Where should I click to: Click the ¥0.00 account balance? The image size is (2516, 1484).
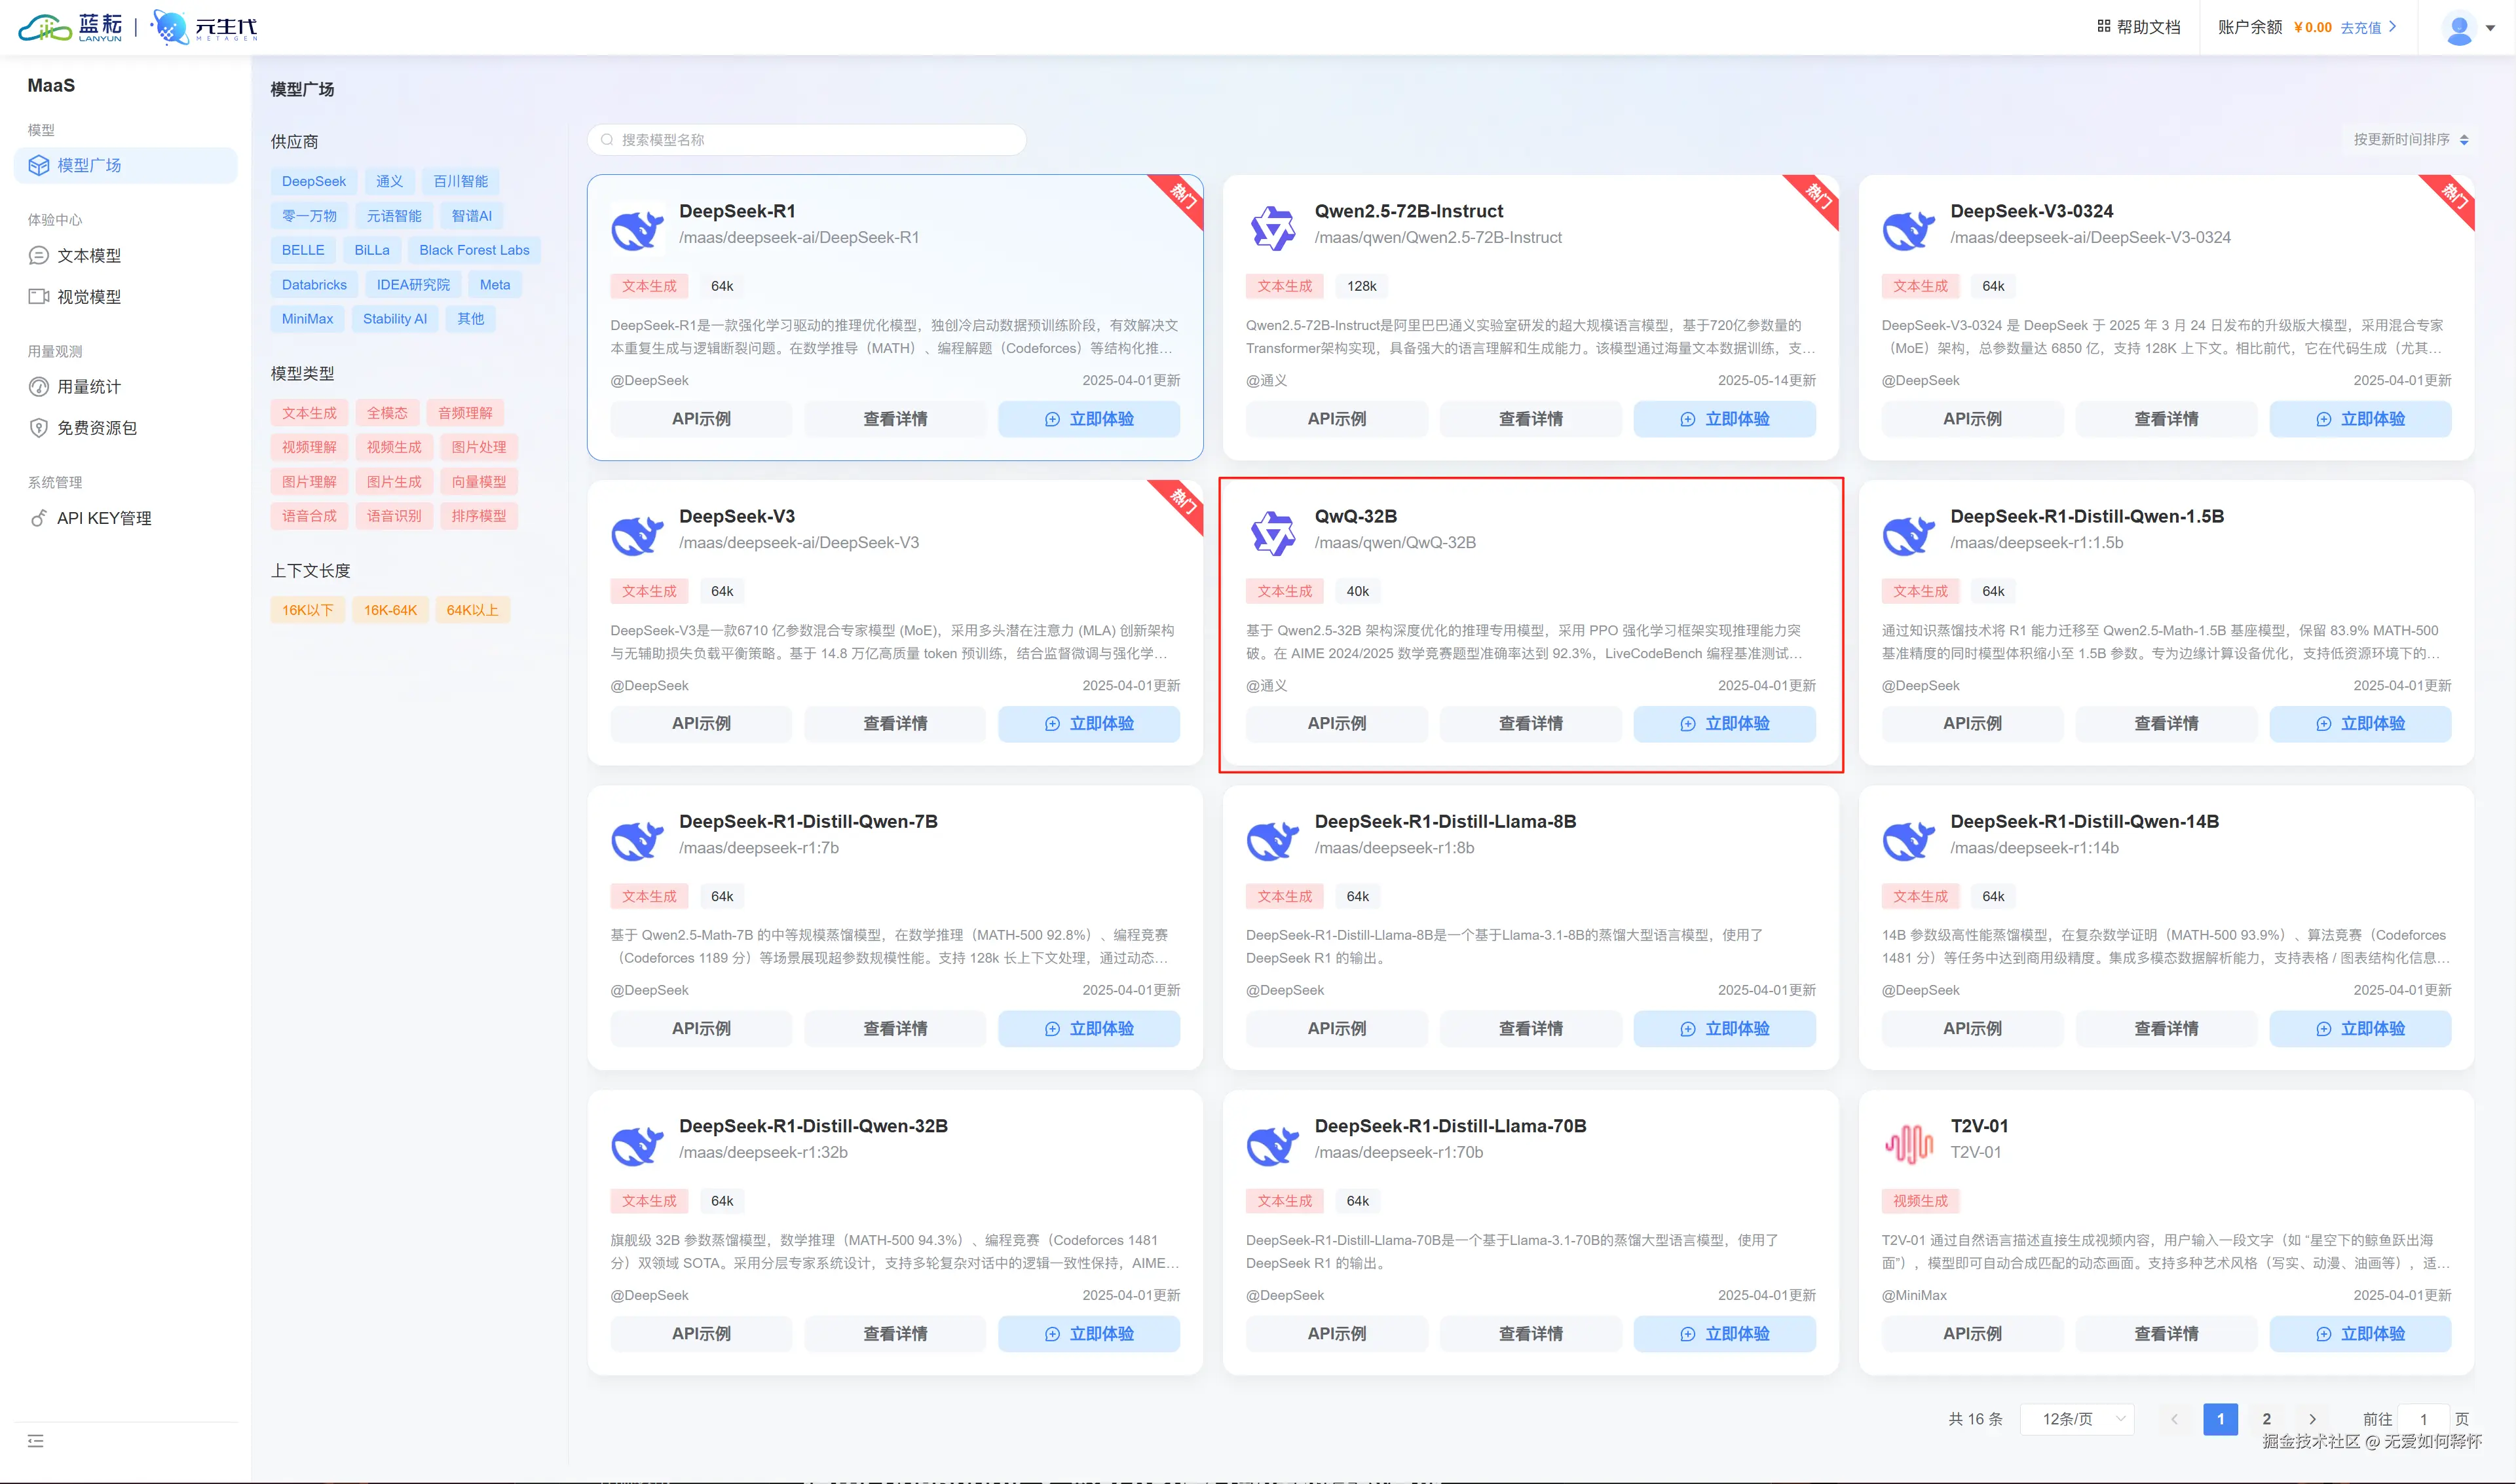click(2312, 27)
